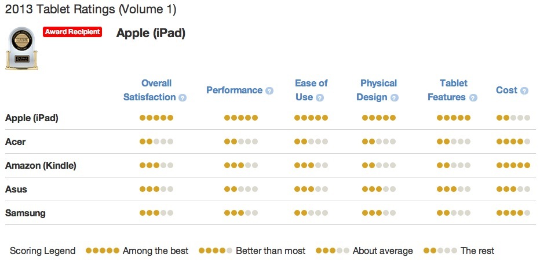Click help icon next to Overall Satisfaction
Viewport: 540px width, 265px height.
click(x=183, y=98)
